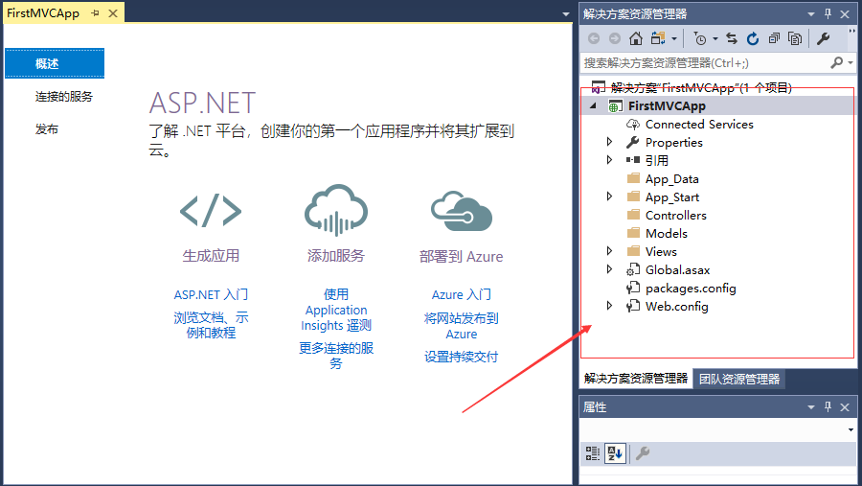
Task: Click the '设置持续交付' link
Action: click(x=461, y=358)
